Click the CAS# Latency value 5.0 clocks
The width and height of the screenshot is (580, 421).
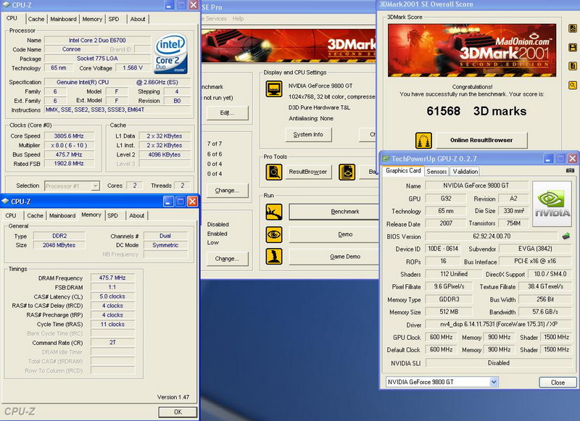[112, 296]
